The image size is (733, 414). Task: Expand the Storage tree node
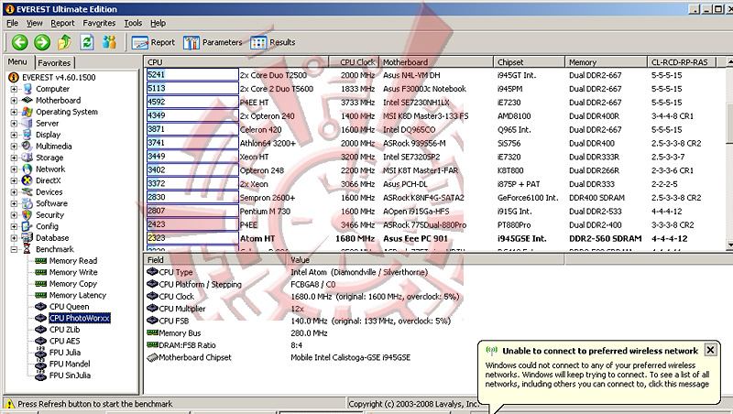(14, 158)
